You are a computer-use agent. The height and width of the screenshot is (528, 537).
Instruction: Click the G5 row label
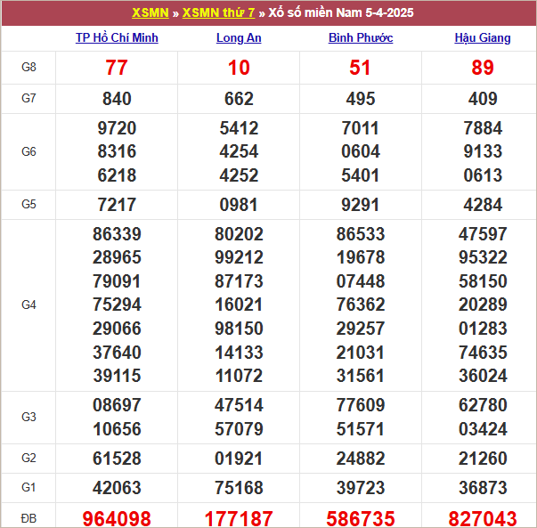coord(28,205)
